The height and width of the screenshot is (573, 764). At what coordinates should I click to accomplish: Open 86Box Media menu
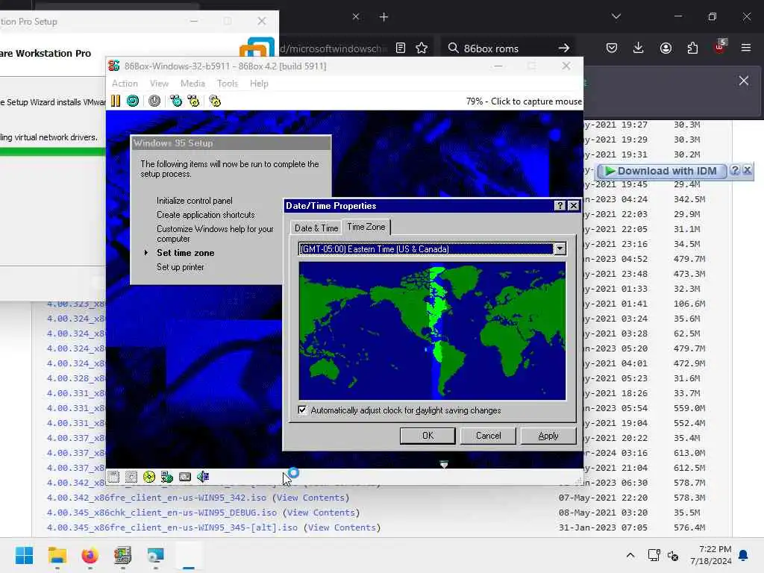pos(193,84)
